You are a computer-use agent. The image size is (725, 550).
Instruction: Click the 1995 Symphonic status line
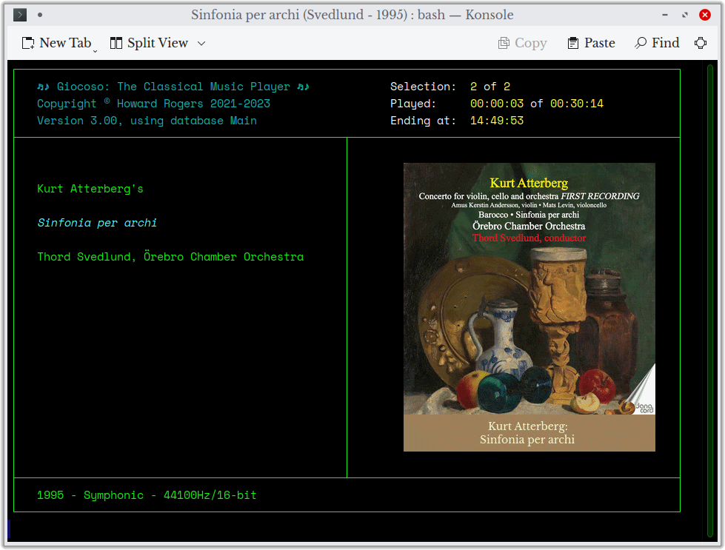[146, 494]
